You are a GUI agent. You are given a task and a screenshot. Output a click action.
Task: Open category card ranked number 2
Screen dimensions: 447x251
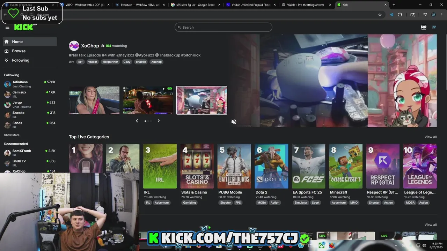coord(123,158)
